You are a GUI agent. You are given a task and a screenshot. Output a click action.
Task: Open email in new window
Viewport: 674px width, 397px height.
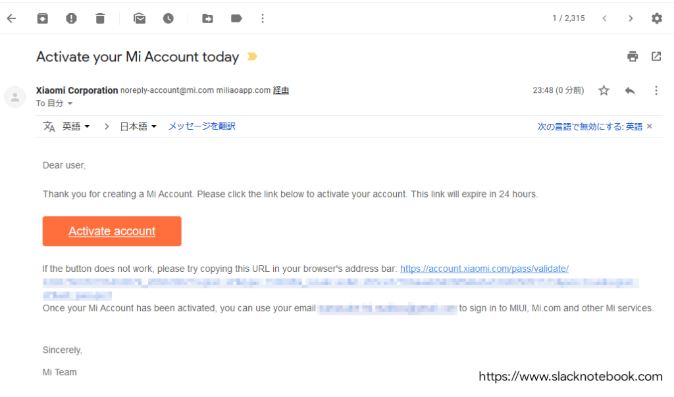coord(656,57)
